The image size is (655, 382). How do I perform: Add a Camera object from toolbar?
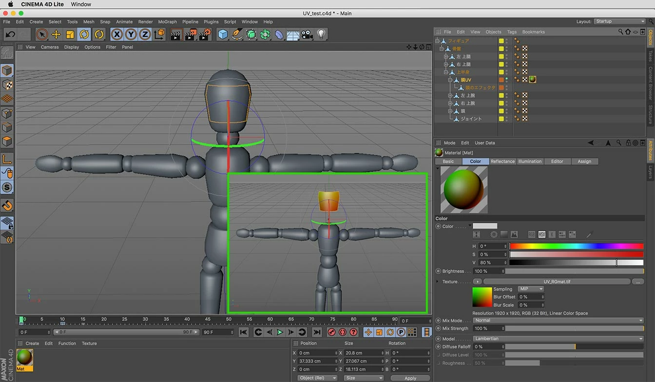307,34
